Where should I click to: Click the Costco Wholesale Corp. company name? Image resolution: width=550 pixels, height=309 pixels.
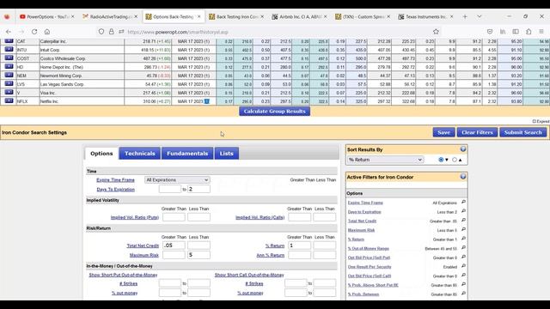point(63,58)
